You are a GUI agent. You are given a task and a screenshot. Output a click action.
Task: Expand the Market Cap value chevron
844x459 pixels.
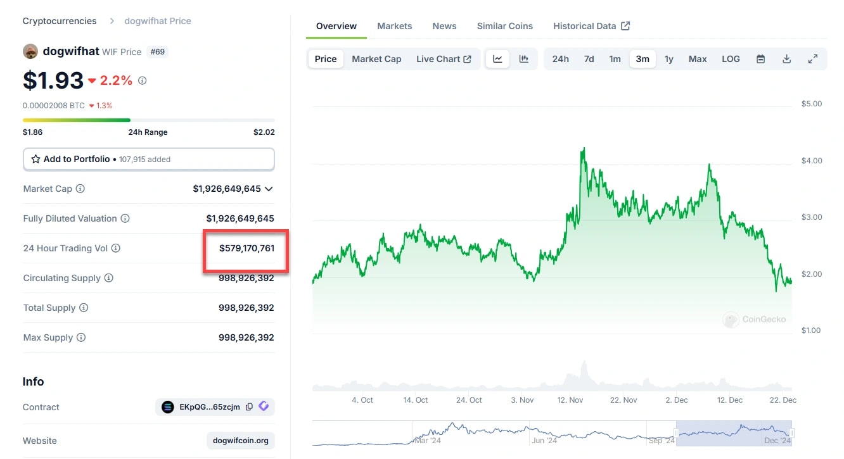269,189
